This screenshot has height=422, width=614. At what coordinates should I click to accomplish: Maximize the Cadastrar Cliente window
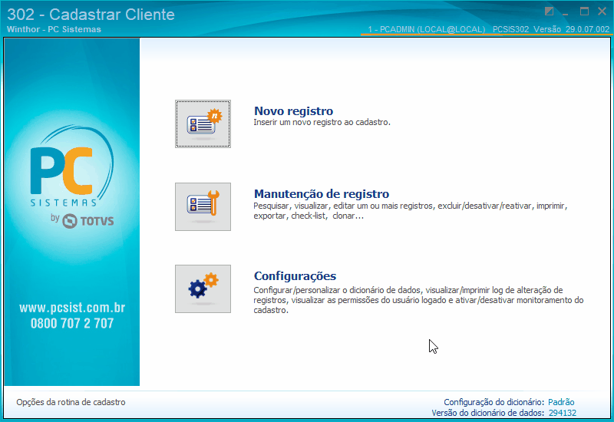(x=584, y=12)
